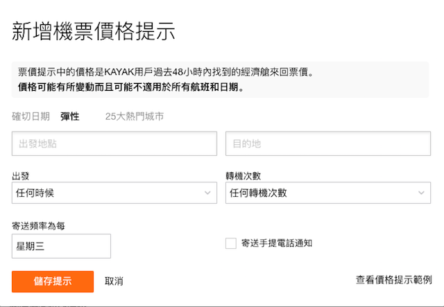
Task: Click the grey KAYAK price notice banner
Action: tap(221, 80)
